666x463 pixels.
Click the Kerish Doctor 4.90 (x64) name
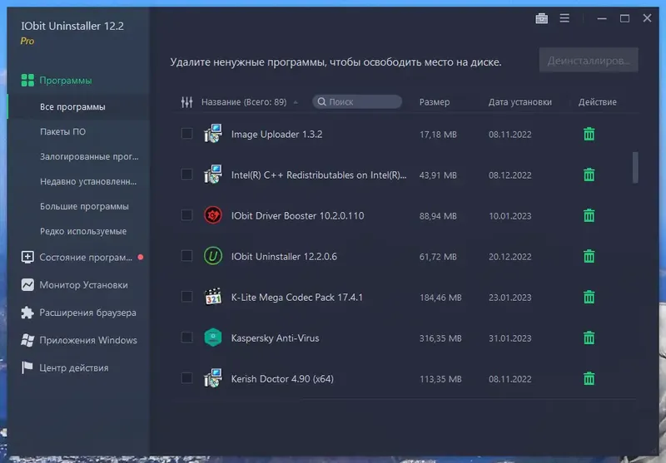pos(282,379)
